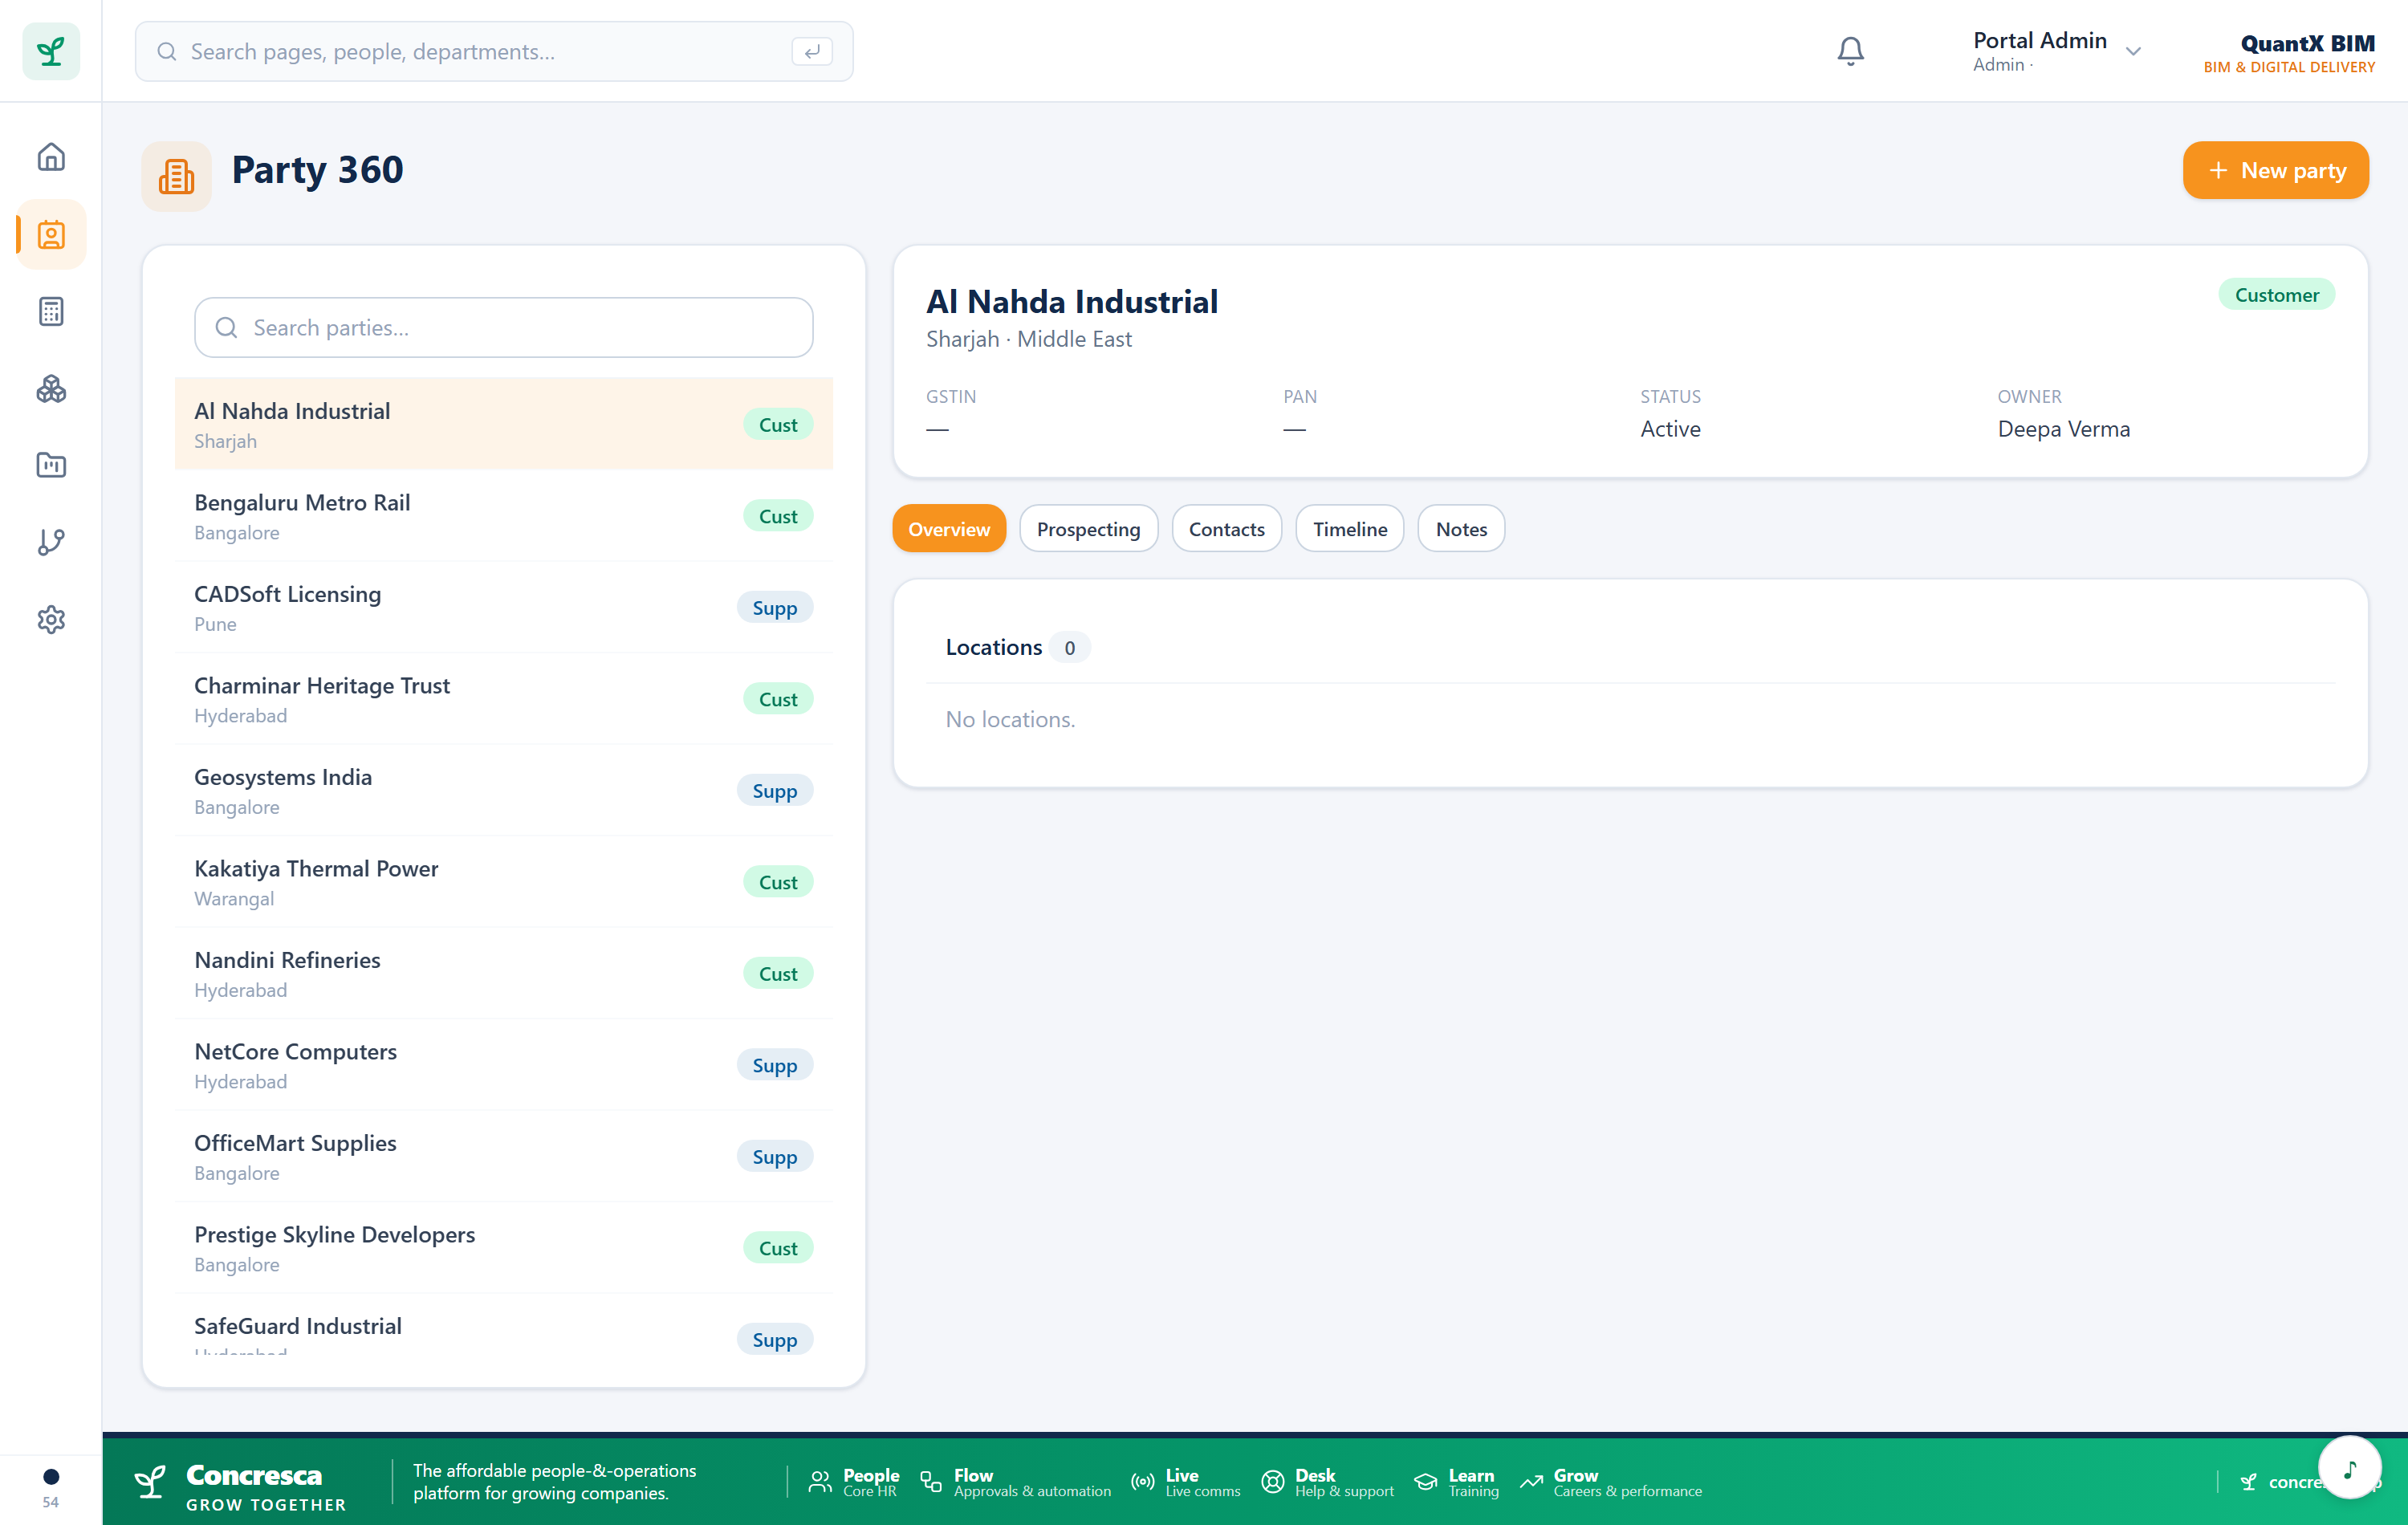The height and width of the screenshot is (1525, 2408).
Task: Select Al Nahda Industrial in party list
Action: click(x=504, y=424)
